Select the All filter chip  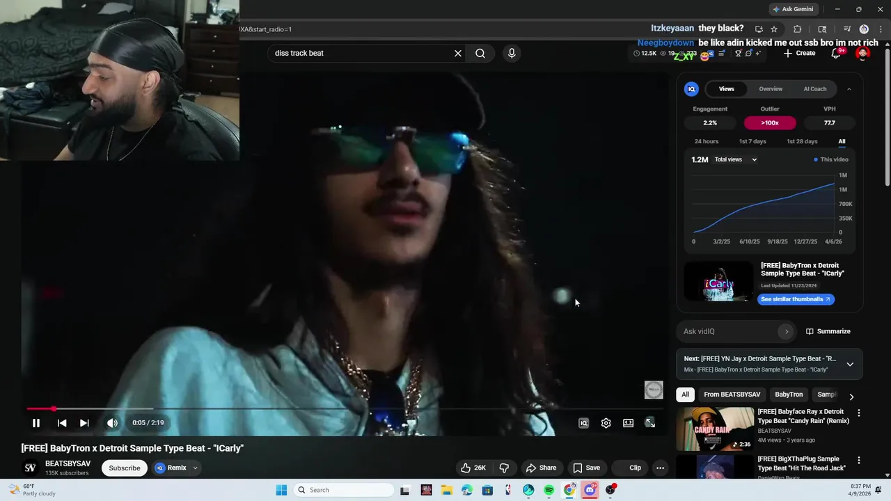click(685, 395)
